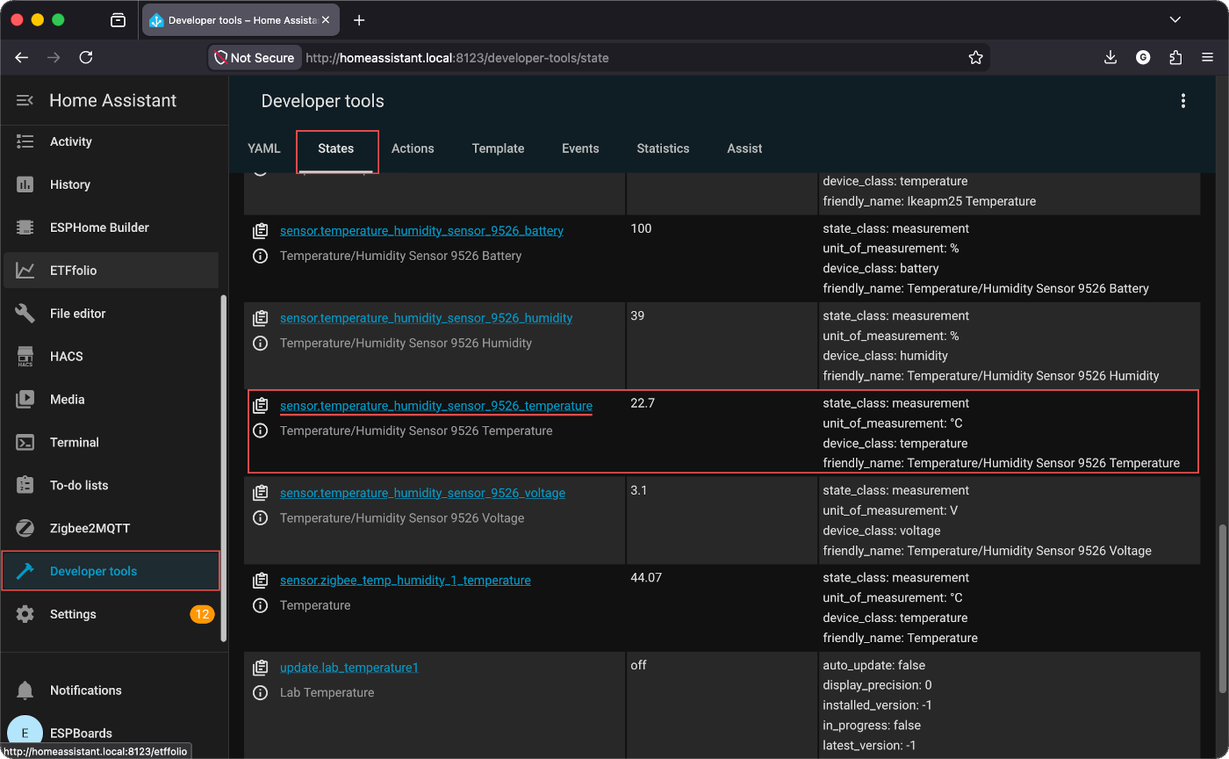1229x759 pixels.
Task: Open HACS from the sidebar
Action: (110, 357)
